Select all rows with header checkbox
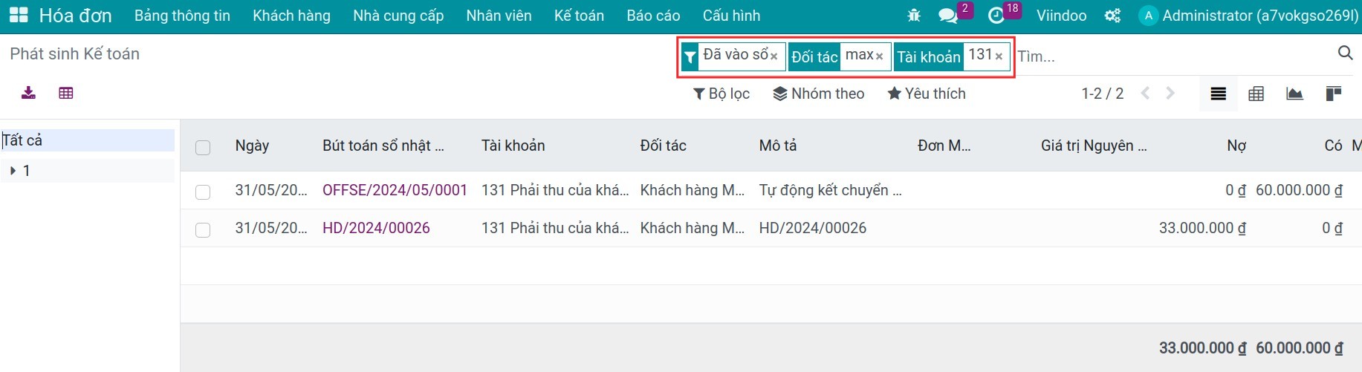This screenshot has height=372, width=1362. (203, 147)
